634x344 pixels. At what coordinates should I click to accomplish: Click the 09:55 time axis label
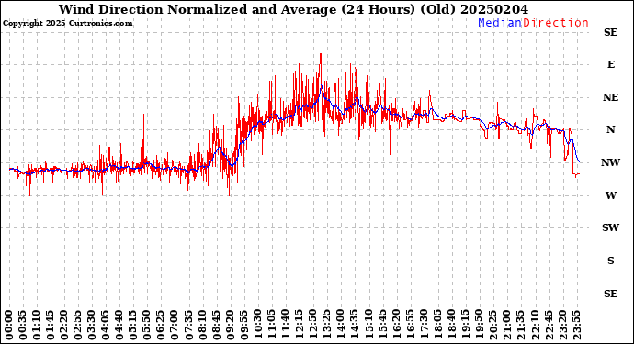(243, 326)
